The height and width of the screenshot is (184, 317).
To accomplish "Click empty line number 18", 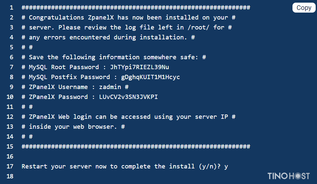I will [x=10, y=176].
